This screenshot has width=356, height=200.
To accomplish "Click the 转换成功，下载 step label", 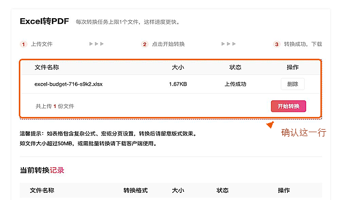I will (303, 44).
